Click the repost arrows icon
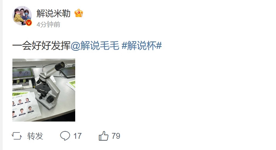276x150 pixels. pos(17,136)
